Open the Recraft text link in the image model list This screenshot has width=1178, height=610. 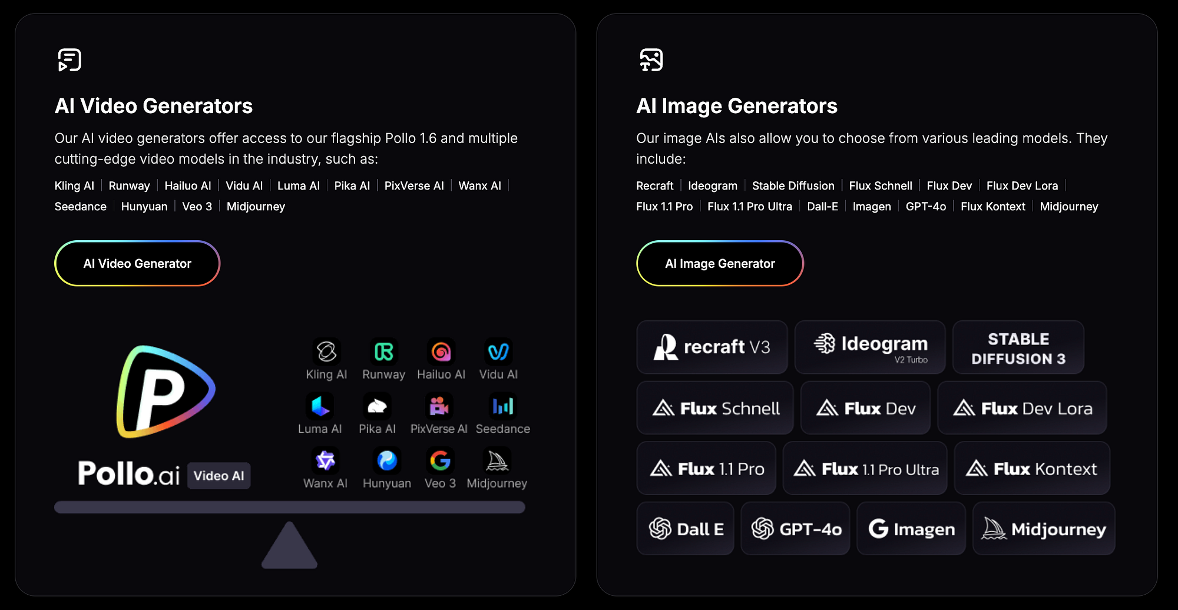tap(655, 186)
